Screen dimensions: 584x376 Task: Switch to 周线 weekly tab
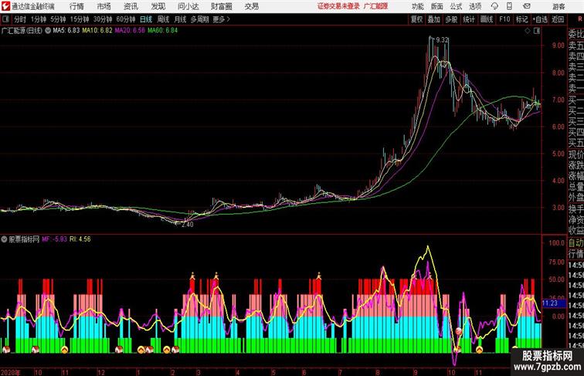click(x=163, y=19)
